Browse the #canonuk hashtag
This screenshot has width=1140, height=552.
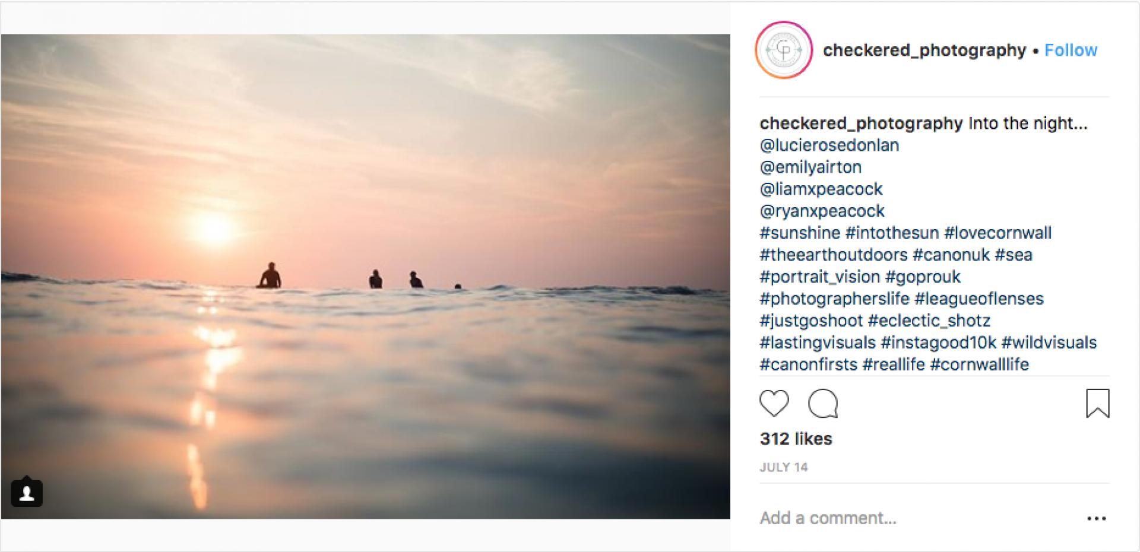click(x=951, y=255)
